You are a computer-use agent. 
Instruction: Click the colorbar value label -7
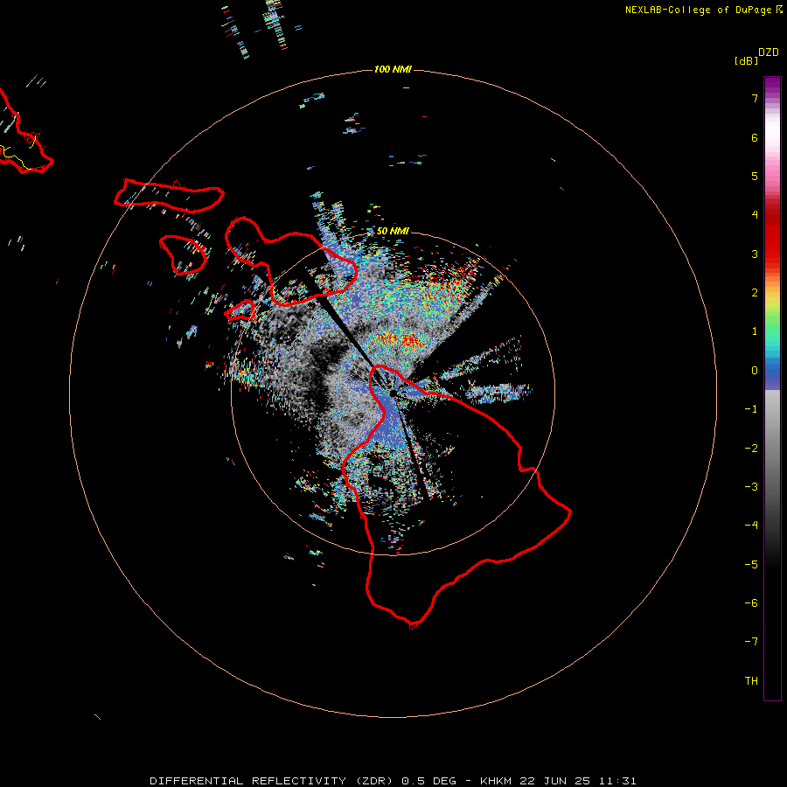click(751, 642)
